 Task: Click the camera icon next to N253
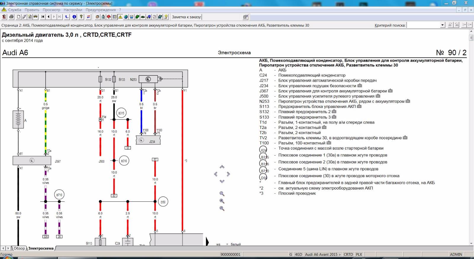click(x=408, y=101)
